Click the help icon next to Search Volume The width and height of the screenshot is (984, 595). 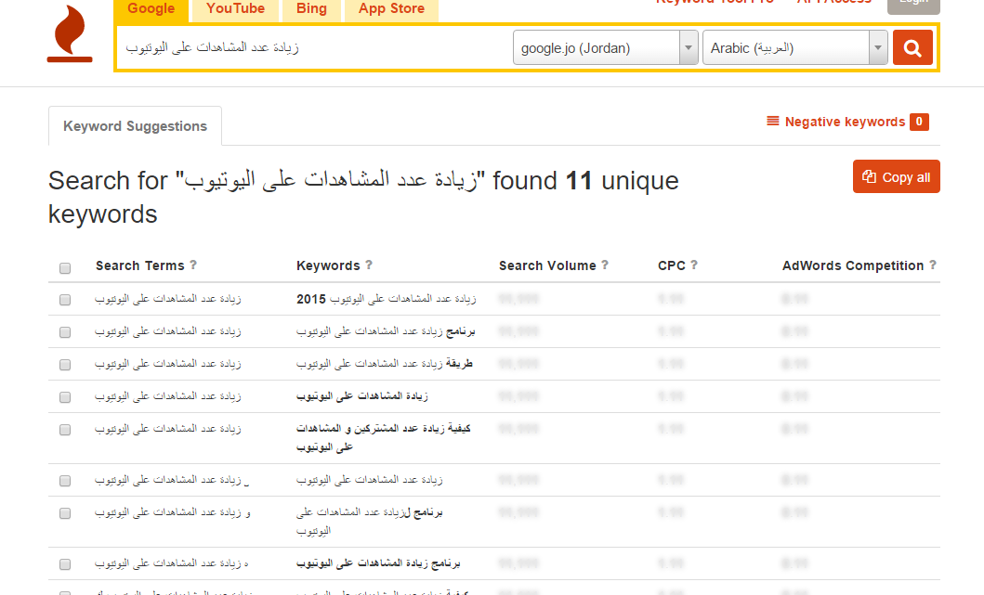click(x=605, y=265)
